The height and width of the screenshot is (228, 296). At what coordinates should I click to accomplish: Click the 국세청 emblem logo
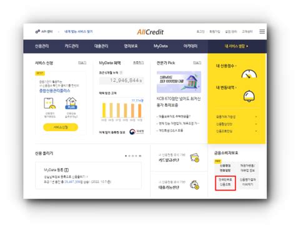point(132,132)
